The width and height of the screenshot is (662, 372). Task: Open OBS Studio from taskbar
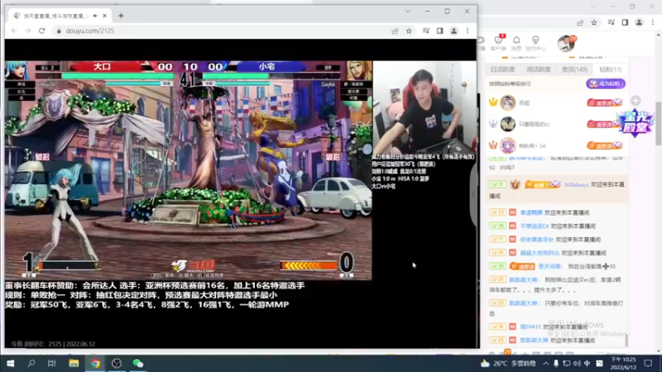coord(117,363)
